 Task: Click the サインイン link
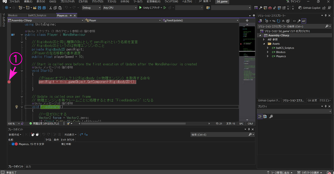coord(295,1)
